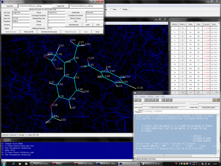
Task: Click the Job Type button
Action: (7, 12)
